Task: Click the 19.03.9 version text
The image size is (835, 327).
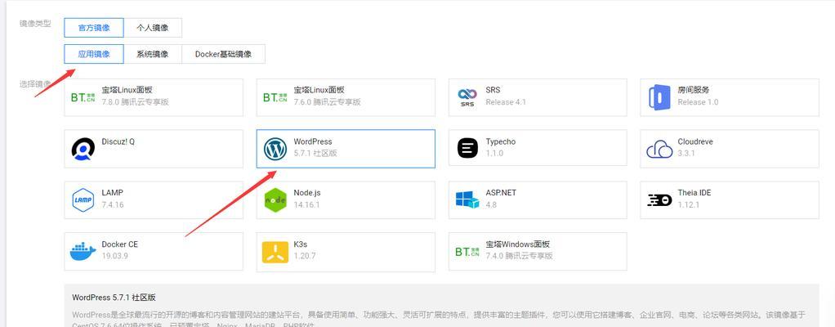Action: [x=114, y=256]
